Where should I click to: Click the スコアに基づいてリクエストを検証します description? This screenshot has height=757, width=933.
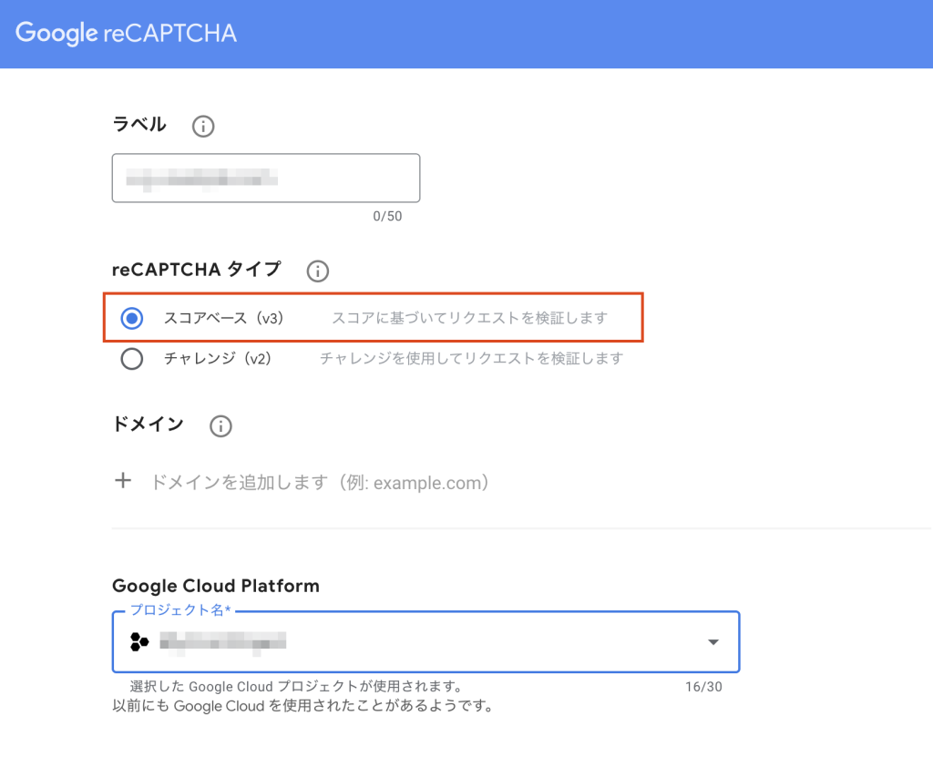coord(469,318)
